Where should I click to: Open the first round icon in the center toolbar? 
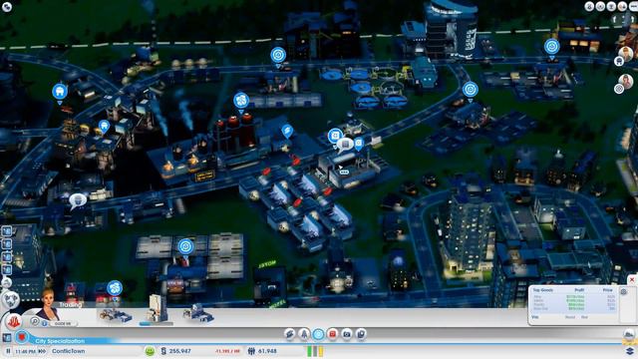tap(290, 334)
